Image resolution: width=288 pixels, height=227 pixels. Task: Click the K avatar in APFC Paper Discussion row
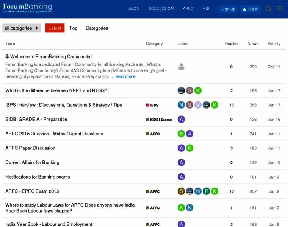[x=189, y=148]
